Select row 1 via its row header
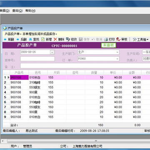Screen dimensions: 150x150 [6, 77]
